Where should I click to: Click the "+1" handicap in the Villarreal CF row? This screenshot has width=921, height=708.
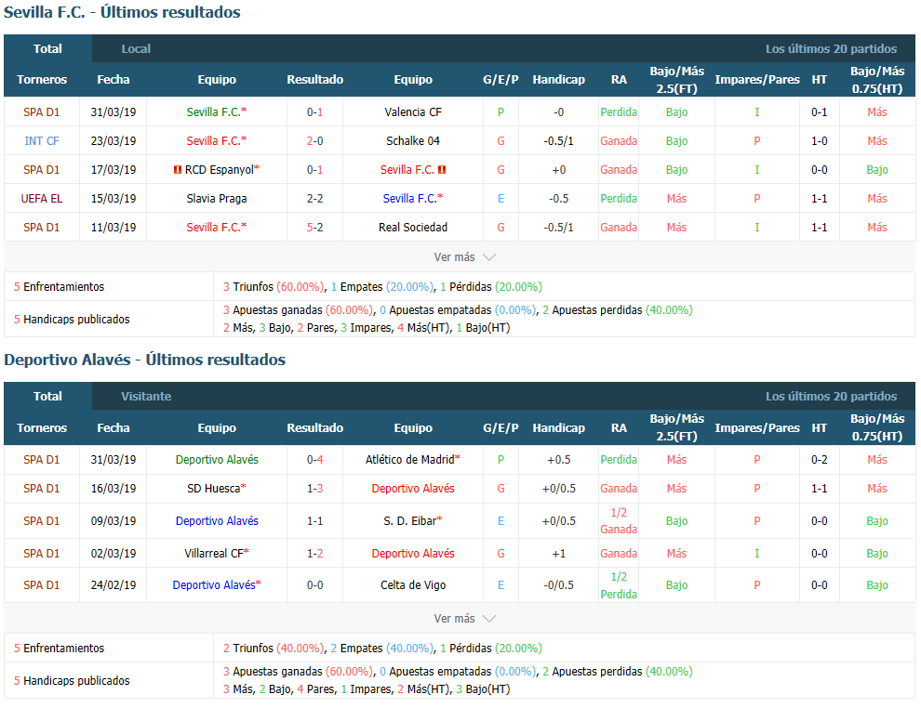[558, 553]
